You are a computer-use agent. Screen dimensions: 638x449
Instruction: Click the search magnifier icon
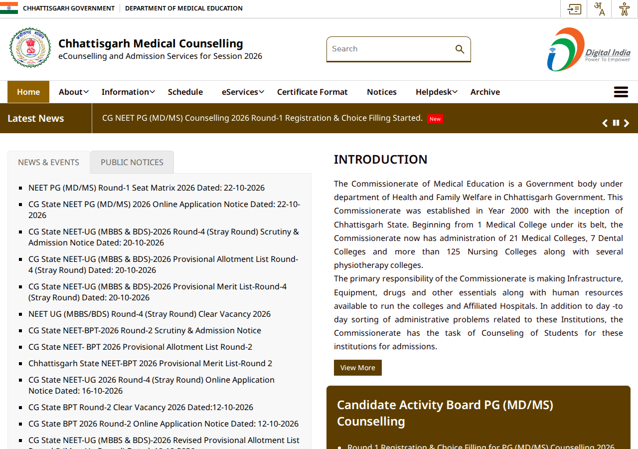[x=460, y=49]
